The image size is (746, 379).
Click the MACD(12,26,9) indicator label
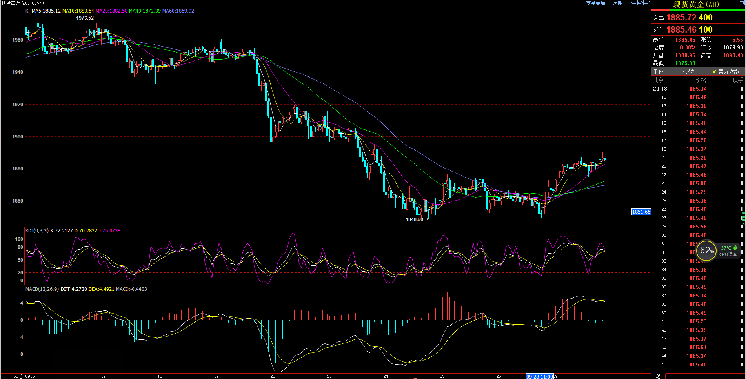42,289
